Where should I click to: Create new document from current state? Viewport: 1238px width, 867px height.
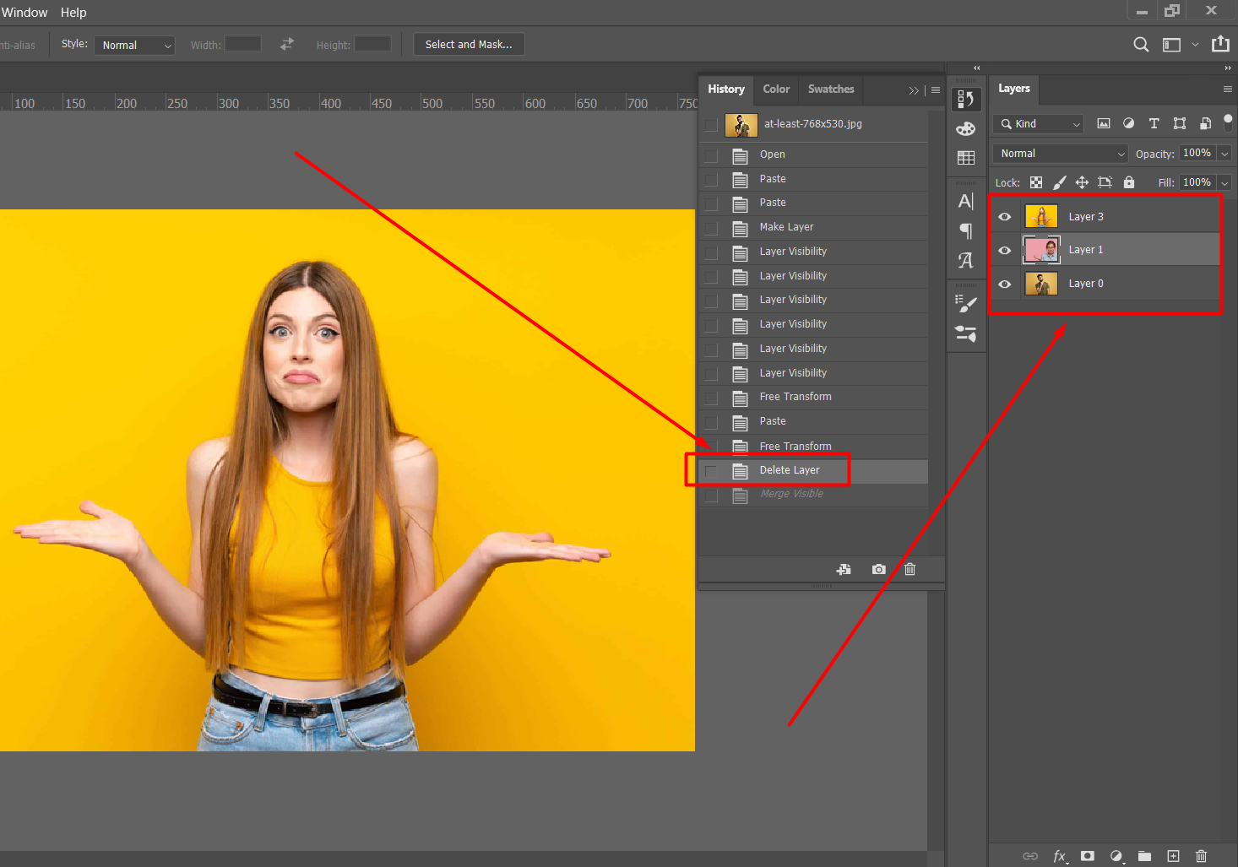pyautogui.click(x=844, y=569)
